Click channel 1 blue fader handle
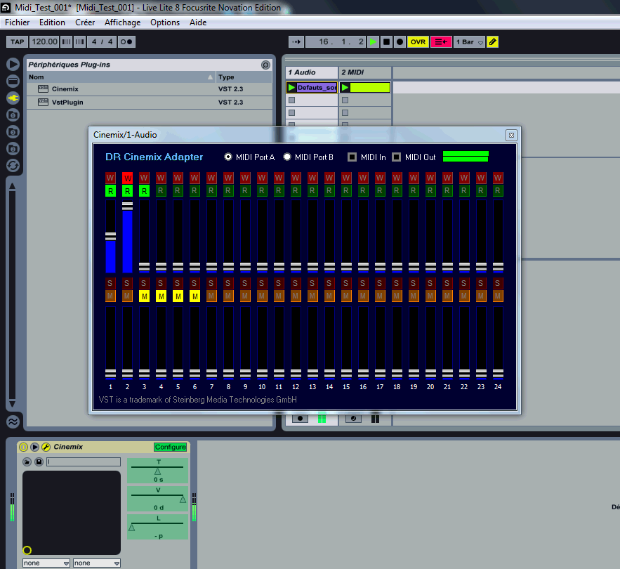 [x=110, y=236]
